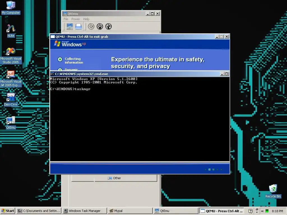Click the QtEmu restart machine icon
The image size is (287, 215).
pyautogui.click(x=108, y=27)
